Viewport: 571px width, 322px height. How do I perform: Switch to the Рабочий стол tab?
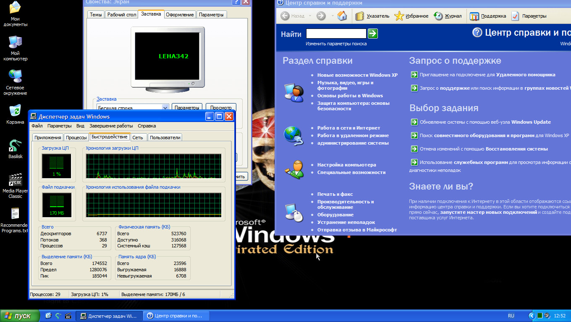pyautogui.click(x=122, y=15)
